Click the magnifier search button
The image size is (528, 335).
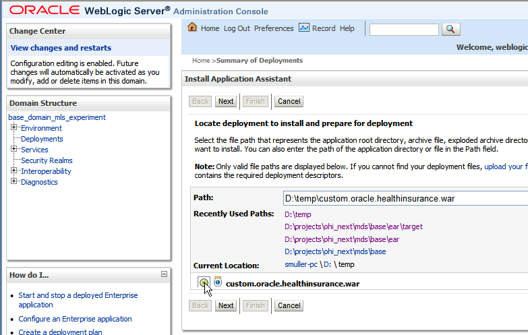tap(451, 29)
